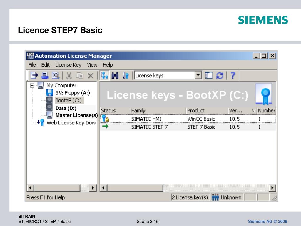
Task: Click 2 License key(s) status bar entry
Action: tap(190, 197)
